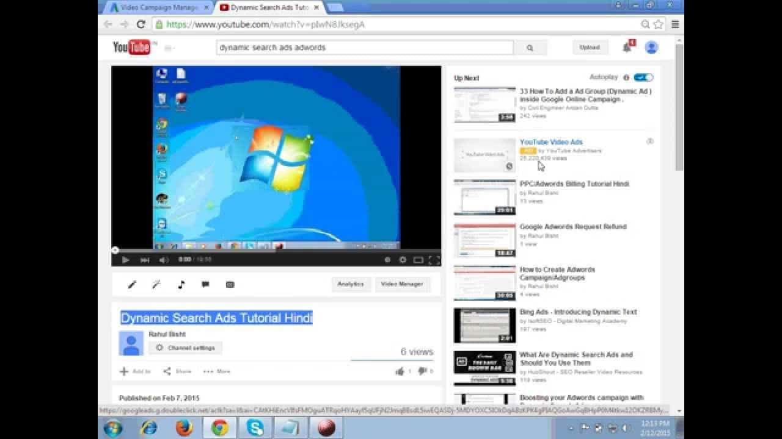Viewport: 782px width, 439px height.
Task: Click the Upload button
Action: (x=590, y=47)
